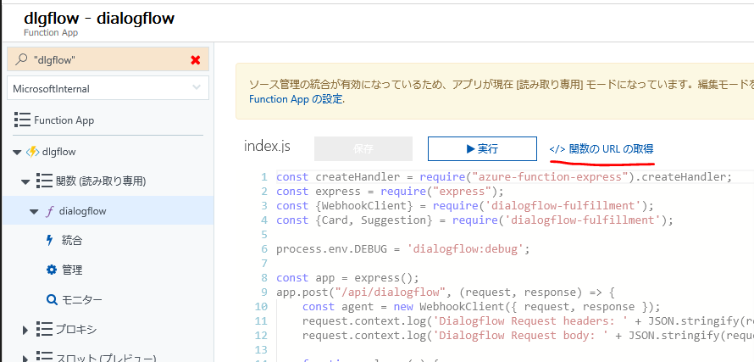Click the disabled 保存 button

point(363,148)
